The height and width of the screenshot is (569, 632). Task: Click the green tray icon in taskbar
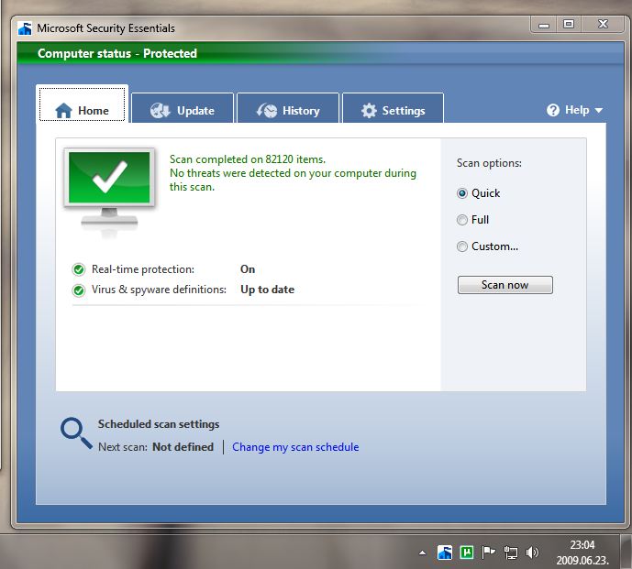(x=467, y=553)
